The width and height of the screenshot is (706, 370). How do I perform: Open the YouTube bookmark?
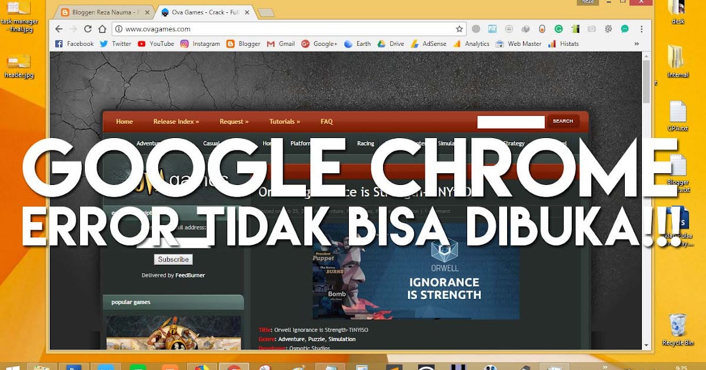pos(156,43)
